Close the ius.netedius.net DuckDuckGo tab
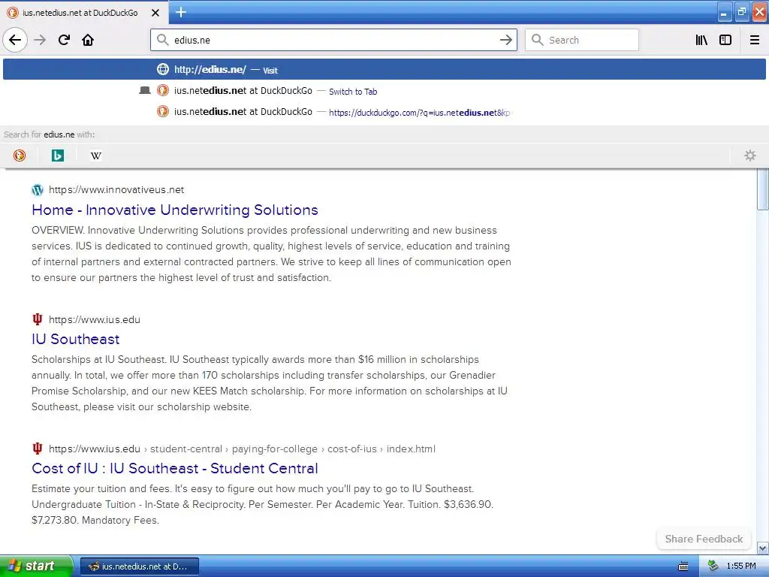 155,13
